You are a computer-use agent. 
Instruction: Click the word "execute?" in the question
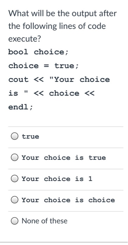tap(25, 39)
